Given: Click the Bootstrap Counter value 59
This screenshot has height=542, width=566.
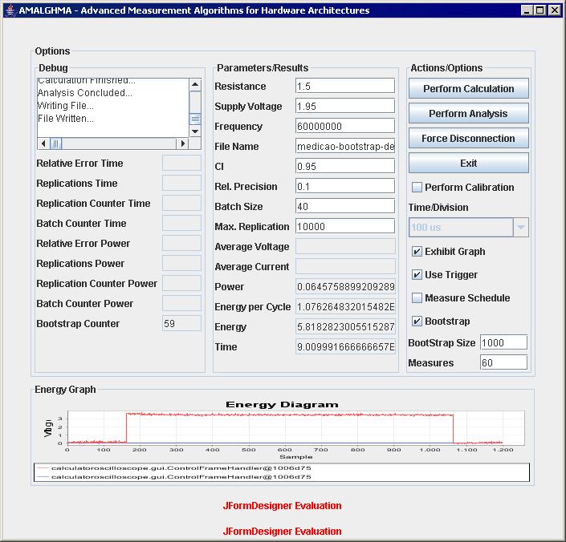Looking at the screenshot, I should click(181, 323).
